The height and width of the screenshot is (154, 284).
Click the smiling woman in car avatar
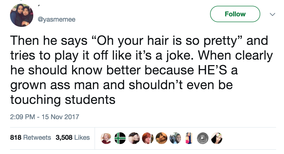pos(175,138)
